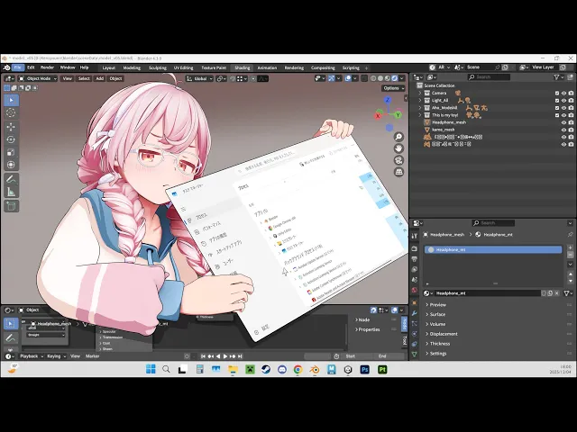
Task: Disable Headphone_mesh in renders camera icon
Action: [x=571, y=122]
